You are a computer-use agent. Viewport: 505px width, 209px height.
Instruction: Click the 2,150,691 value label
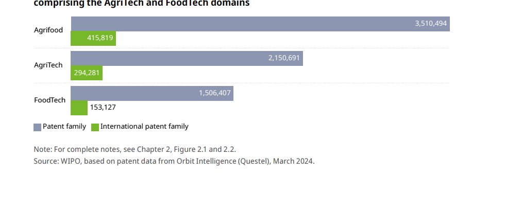[283, 58]
